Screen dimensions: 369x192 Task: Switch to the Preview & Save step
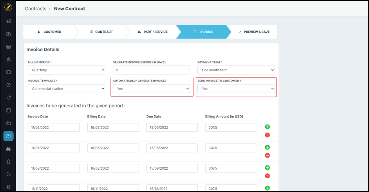click(253, 32)
